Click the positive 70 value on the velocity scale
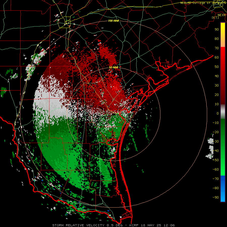Image resolution: width=227 pixels, height=227 pixels. click(217, 48)
